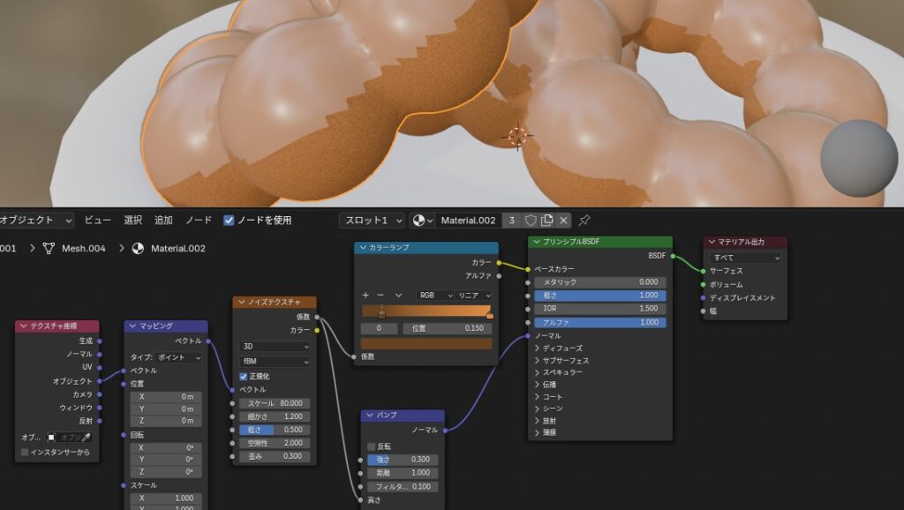Collapse the プリンシプルBSDF node
904x510 pixels.
537,242
